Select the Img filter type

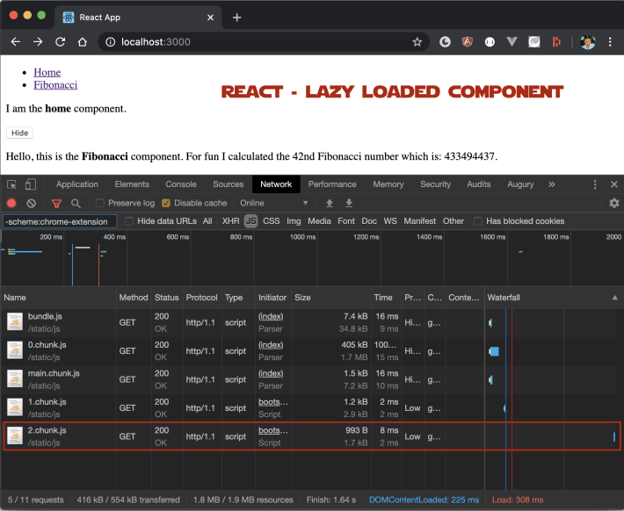tap(294, 221)
